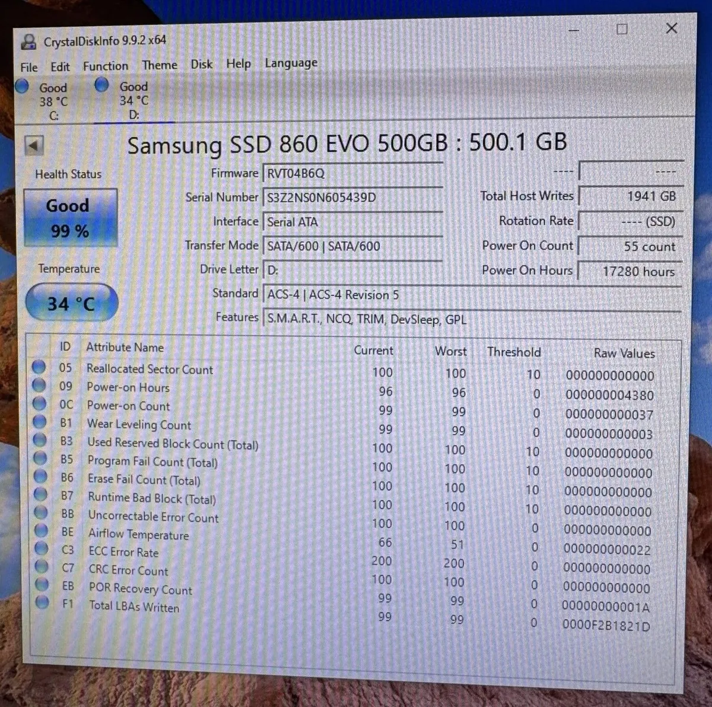Open the File menu
This screenshot has width=712, height=707.
click(x=28, y=67)
